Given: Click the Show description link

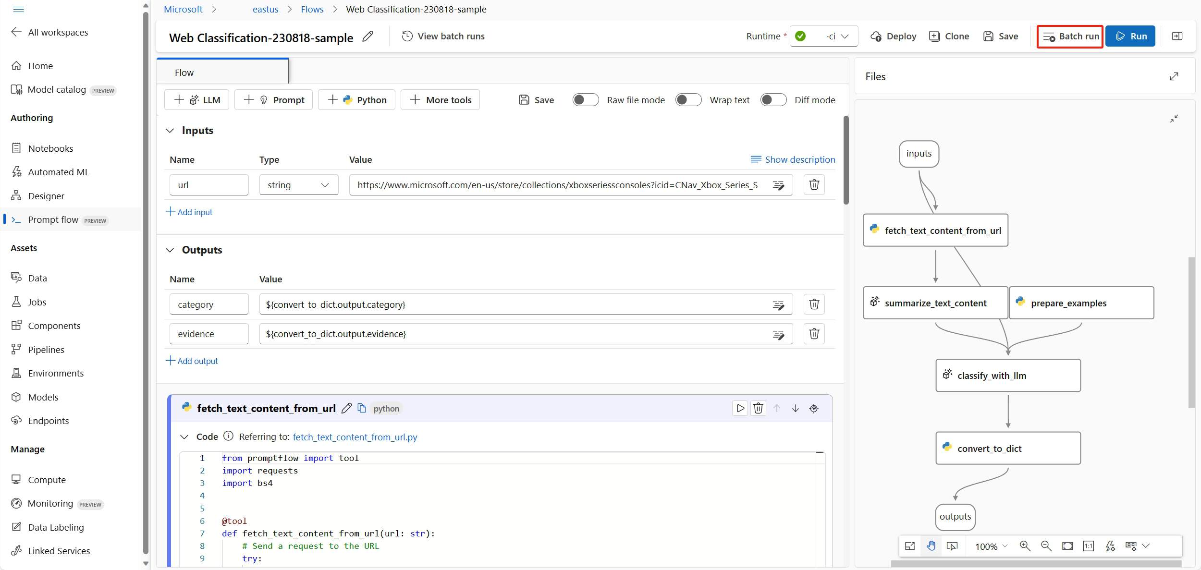Looking at the screenshot, I should click(793, 159).
